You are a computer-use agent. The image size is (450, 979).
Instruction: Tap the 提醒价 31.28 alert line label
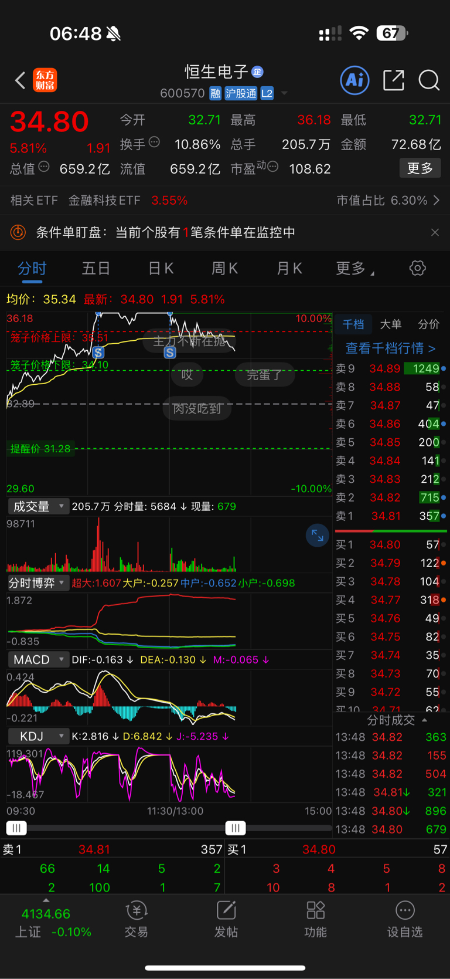40,449
